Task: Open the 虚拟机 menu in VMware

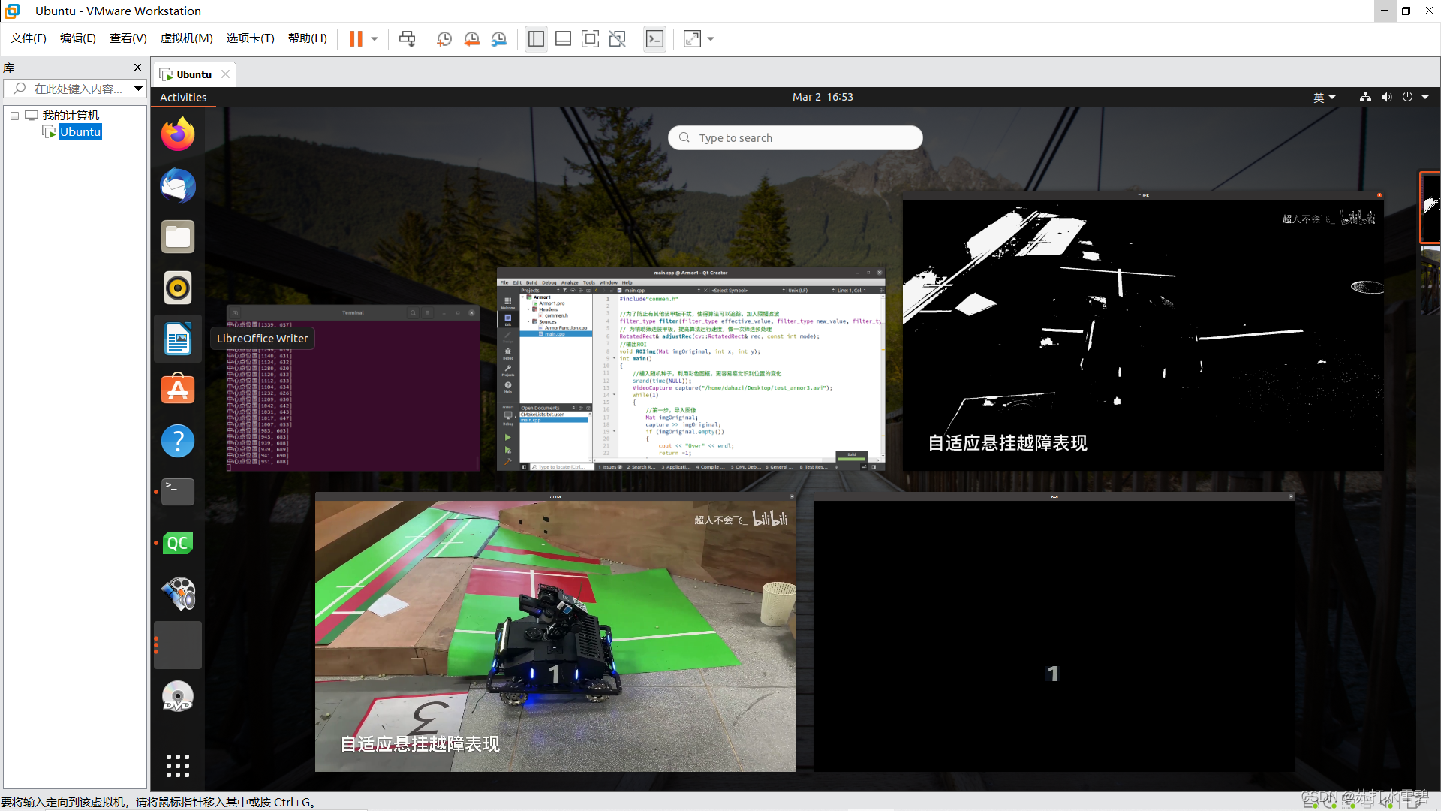Action: [185, 38]
